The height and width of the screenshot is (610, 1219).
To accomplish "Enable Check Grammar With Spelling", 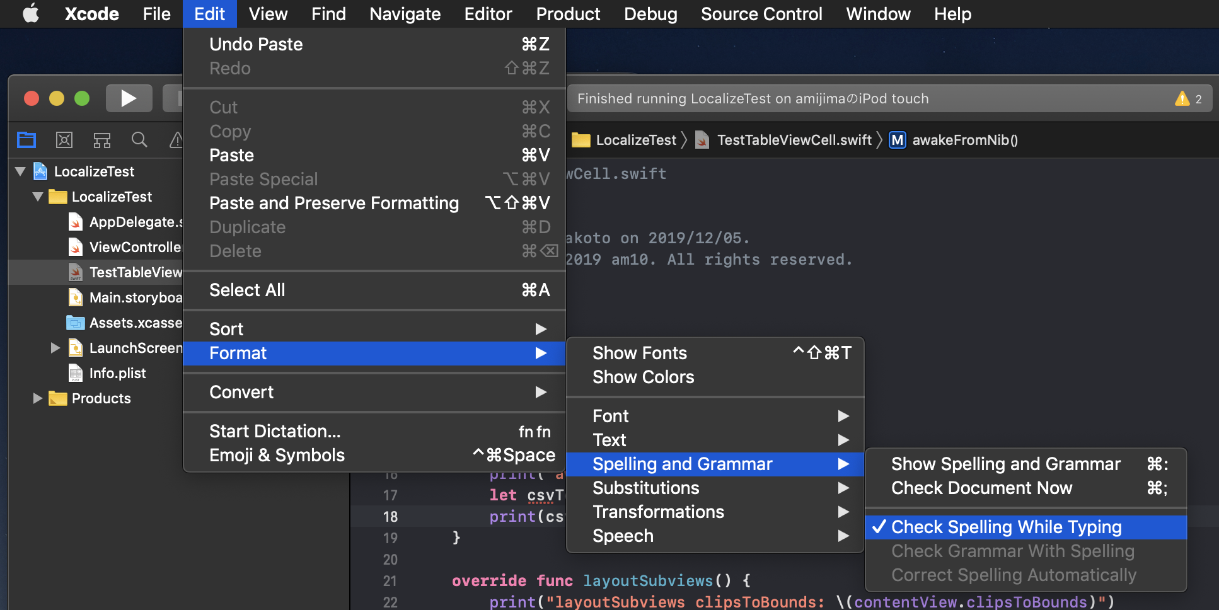I will 1012,551.
